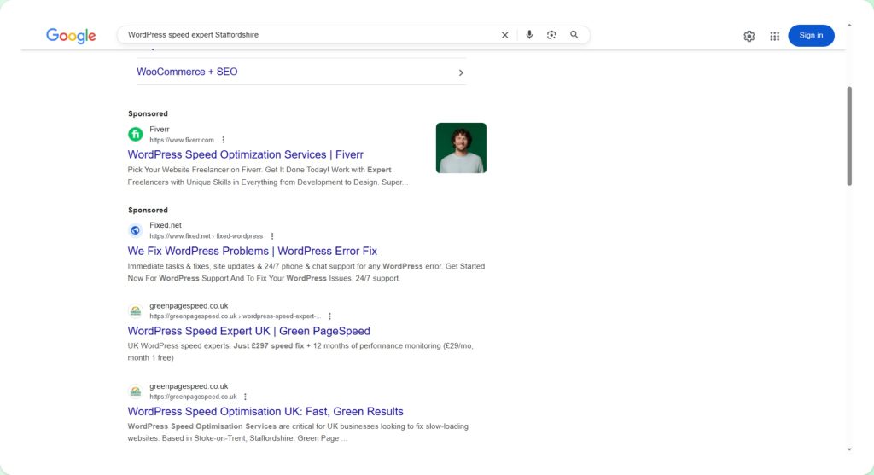This screenshot has height=475, width=874.
Task: Click greenpagespeed favicon of Speed Optimisation result
Action: click(136, 391)
